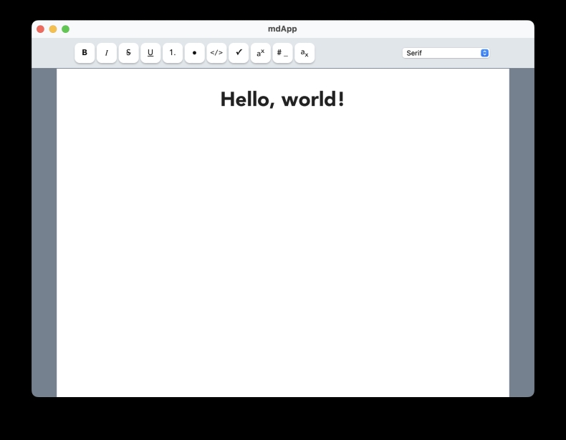Apply superscript with the aˣ button
Viewport: 566px width, 440px height.
[261, 53]
